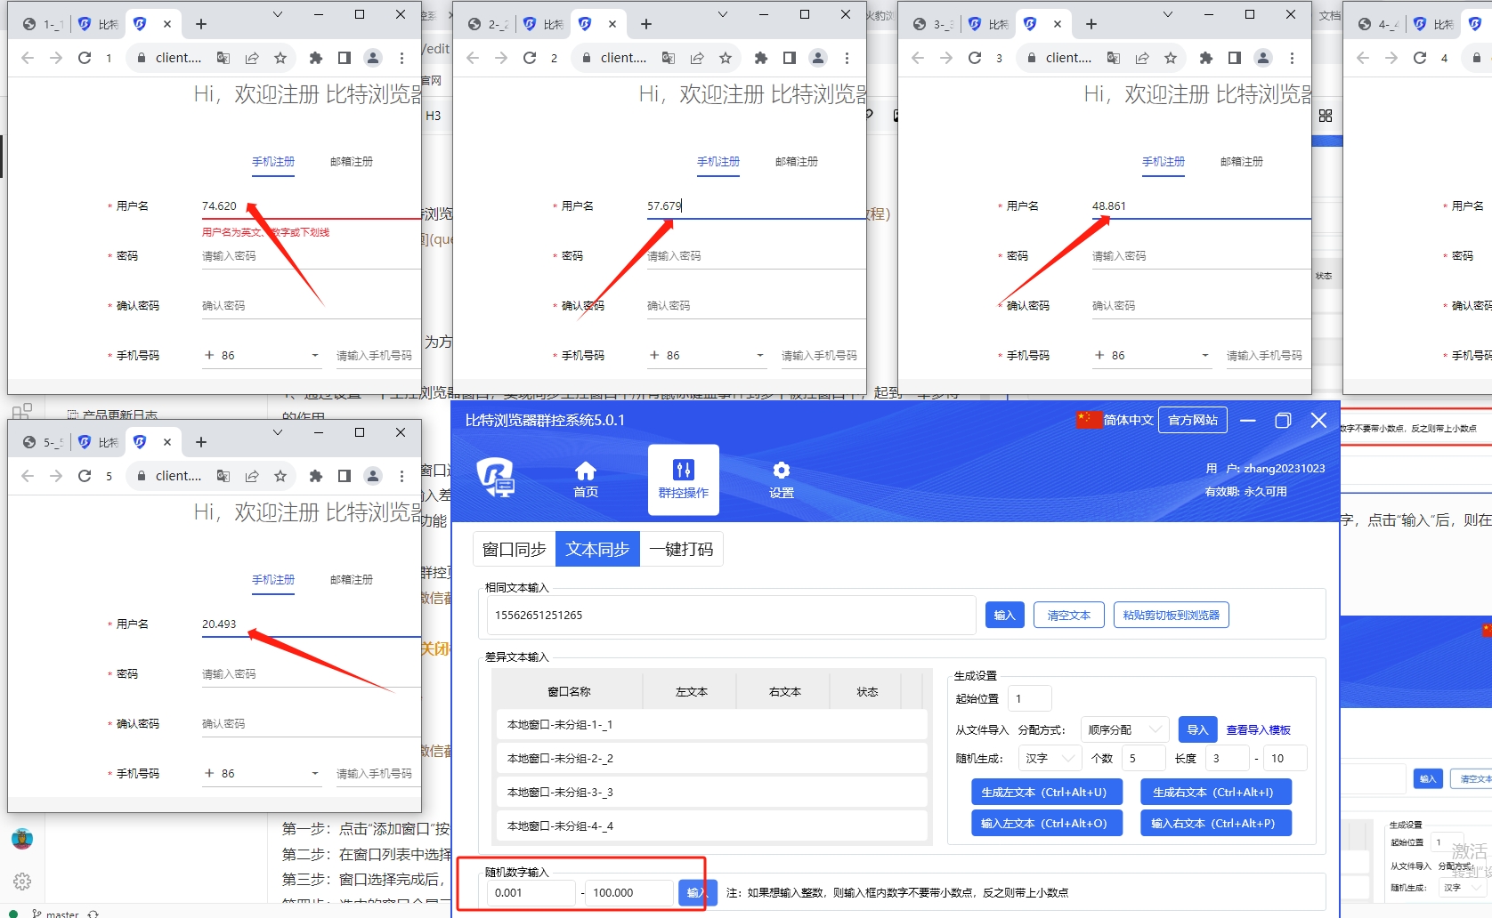Go back in browser window 2

point(473,58)
